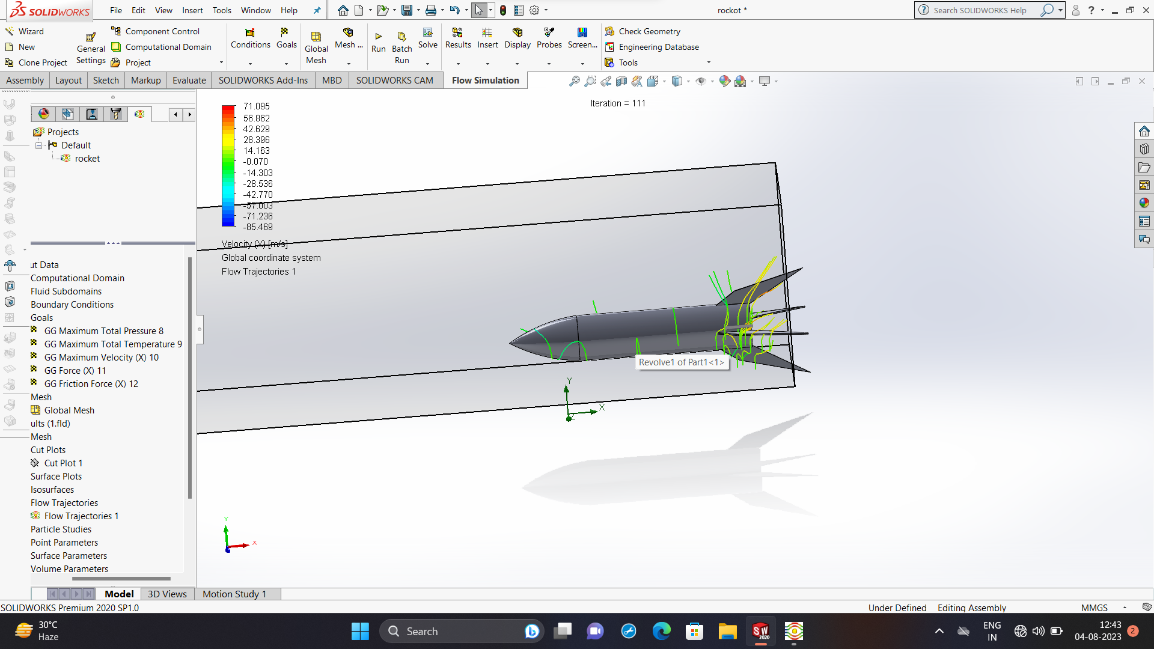Open the Display Style dropdown arrow
This screenshot has width=1154, height=649.
[688, 81]
